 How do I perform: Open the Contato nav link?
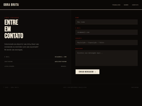pos(135,5)
